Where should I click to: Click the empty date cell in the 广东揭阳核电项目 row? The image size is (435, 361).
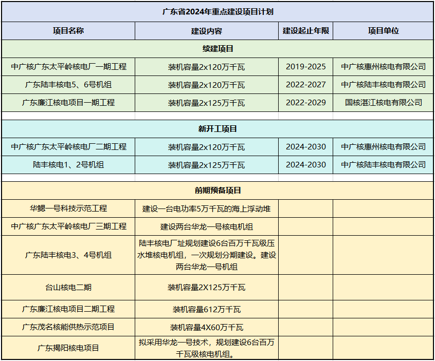[306, 348]
